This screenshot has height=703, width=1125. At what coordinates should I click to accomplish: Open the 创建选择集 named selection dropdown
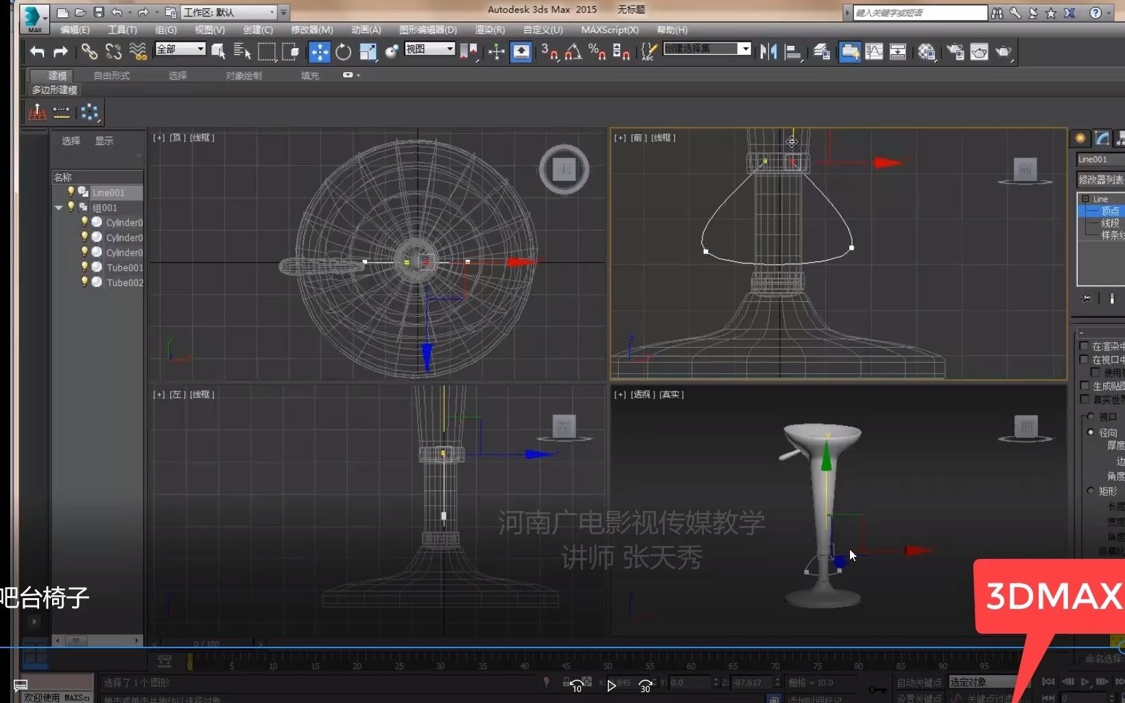707,49
